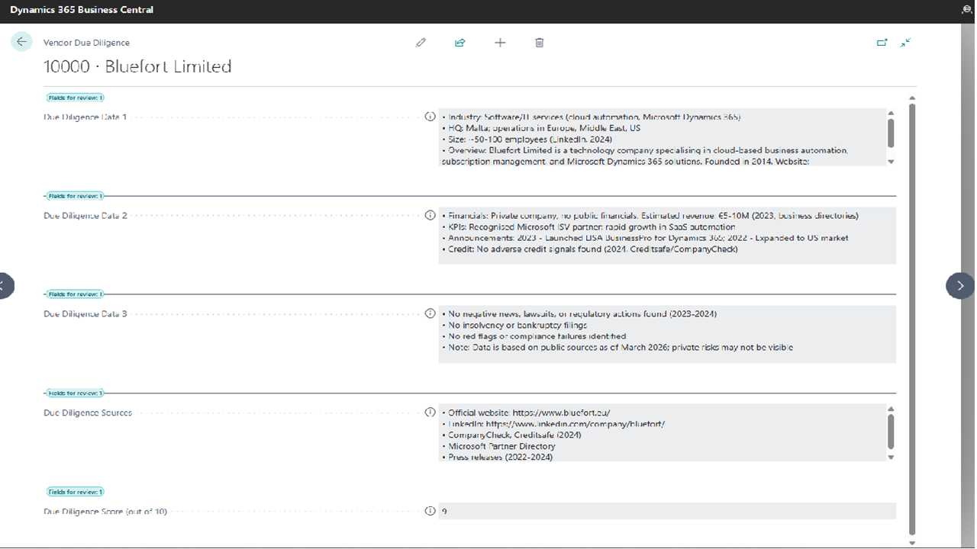Screen dimensions: 977x549
Task: Click scroll down arrow in Data 1 box
Action: point(891,162)
